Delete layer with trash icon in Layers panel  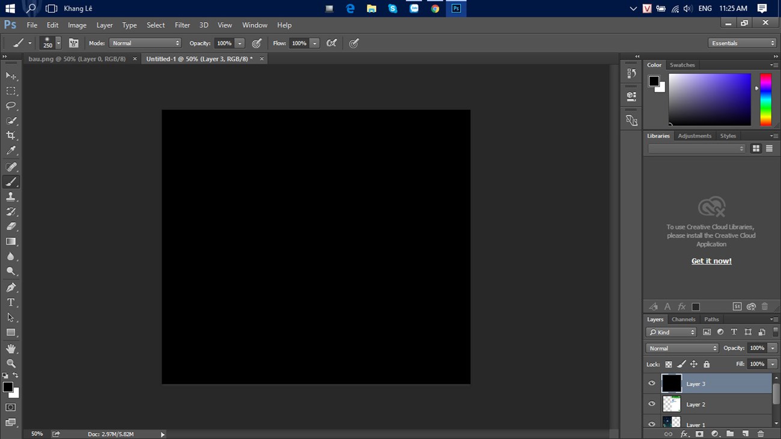pyautogui.click(x=761, y=434)
